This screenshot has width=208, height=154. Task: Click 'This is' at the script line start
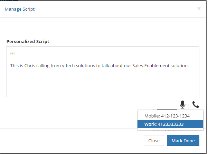(17, 65)
